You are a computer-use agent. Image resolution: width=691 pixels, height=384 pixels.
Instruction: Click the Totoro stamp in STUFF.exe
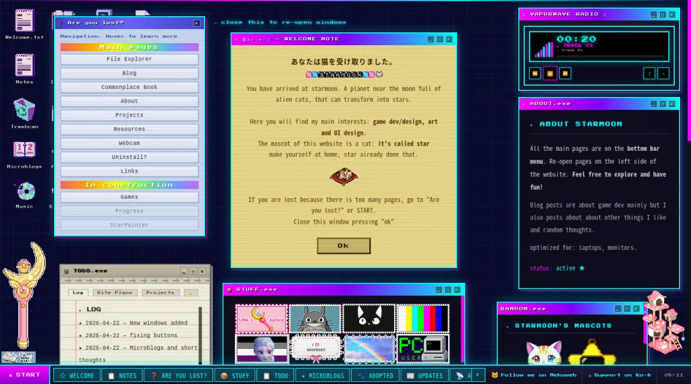click(x=315, y=319)
